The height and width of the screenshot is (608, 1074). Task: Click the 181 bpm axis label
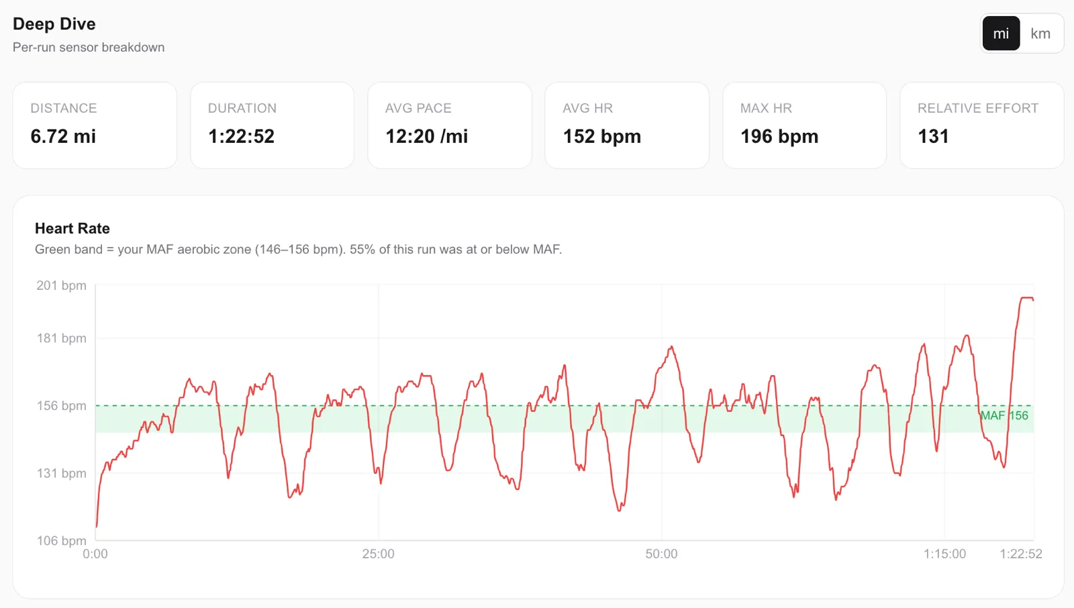pyautogui.click(x=61, y=338)
